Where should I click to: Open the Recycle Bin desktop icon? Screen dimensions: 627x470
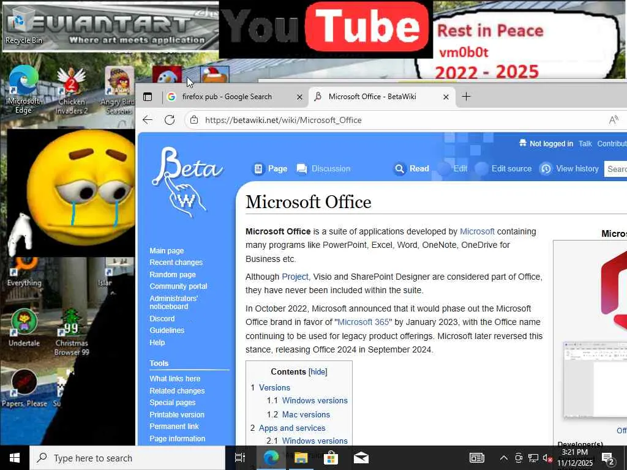click(23, 26)
